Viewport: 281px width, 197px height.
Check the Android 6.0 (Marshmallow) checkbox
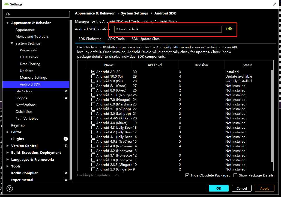[x=93, y=104]
